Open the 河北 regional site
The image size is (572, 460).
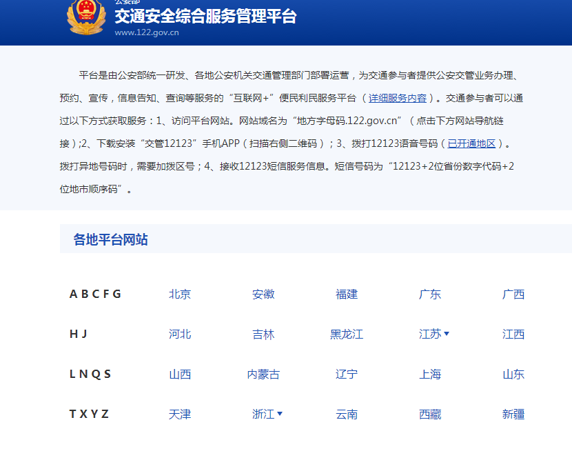pyautogui.click(x=180, y=334)
